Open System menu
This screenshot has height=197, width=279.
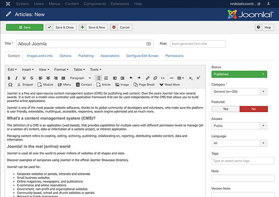[x=22, y=4]
